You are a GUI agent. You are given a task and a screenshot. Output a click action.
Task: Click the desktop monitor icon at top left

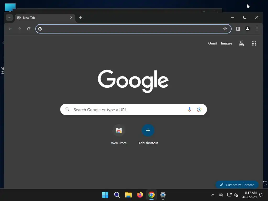[x=10, y=7]
